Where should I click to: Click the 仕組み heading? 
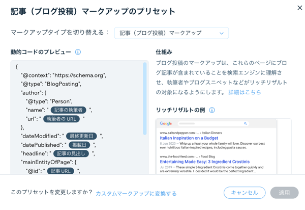point(164,52)
